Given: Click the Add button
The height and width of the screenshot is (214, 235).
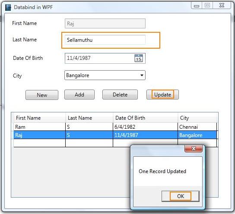Looking at the screenshot, I should (79, 95).
